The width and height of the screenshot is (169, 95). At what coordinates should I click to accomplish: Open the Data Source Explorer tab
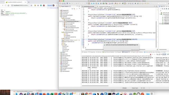(109, 52)
